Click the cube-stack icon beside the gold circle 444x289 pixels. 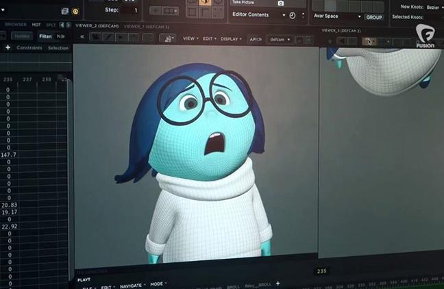point(65,11)
